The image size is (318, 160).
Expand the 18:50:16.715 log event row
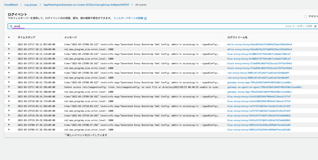(9, 101)
